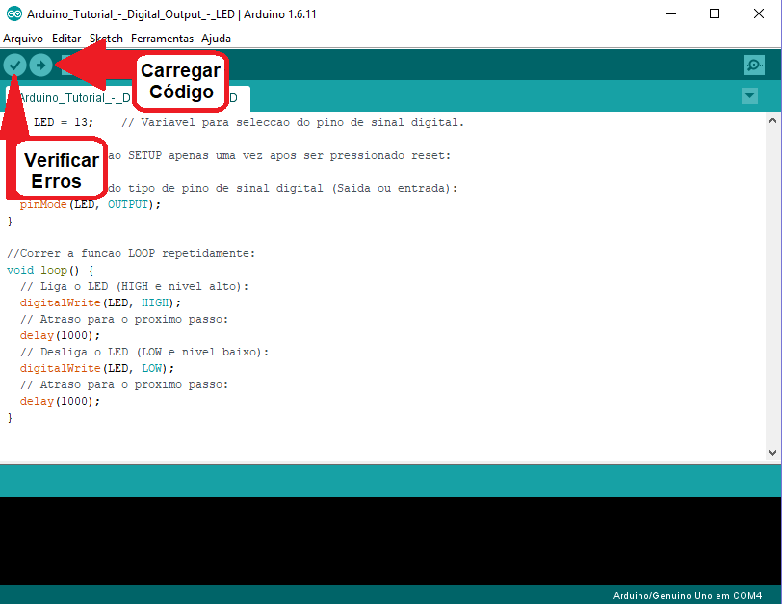
Task: Click the editor scrollbar up arrow
Action: [772, 120]
